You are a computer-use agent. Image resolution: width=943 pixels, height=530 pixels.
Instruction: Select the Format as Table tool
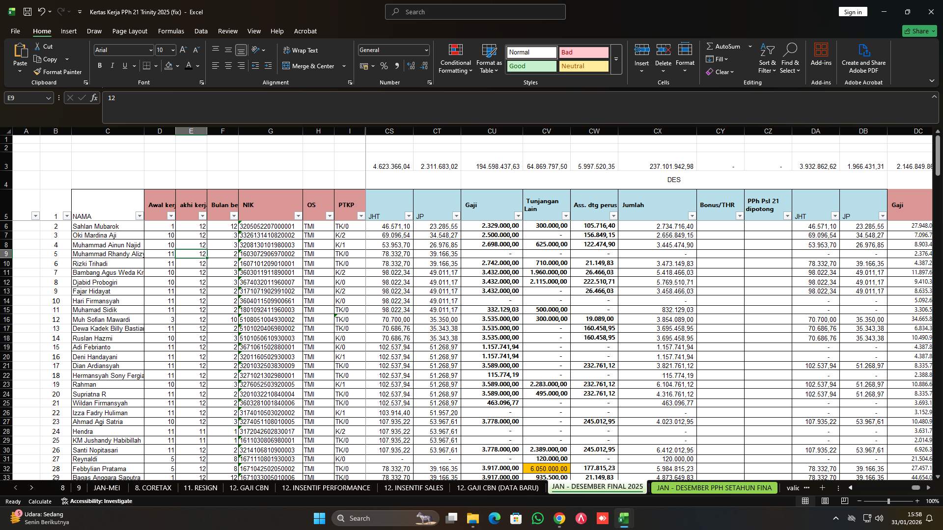(488, 58)
